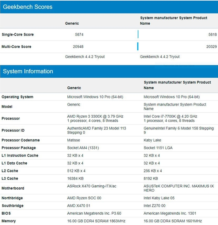Viewport: 218px width, 225px height.
Task: Click Generic's Windows 10 Pro OS value
Action: click(95, 97)
